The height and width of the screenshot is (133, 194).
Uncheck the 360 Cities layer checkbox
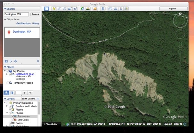pos(12,120)
